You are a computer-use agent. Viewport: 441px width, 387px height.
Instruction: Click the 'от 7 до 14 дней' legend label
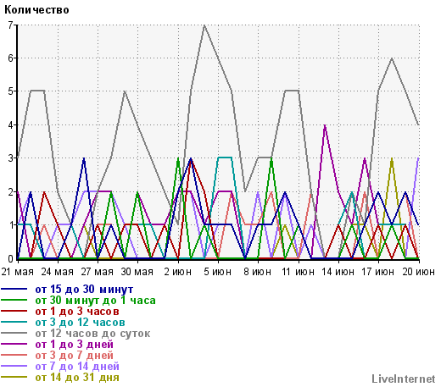[x=77, y=367]
